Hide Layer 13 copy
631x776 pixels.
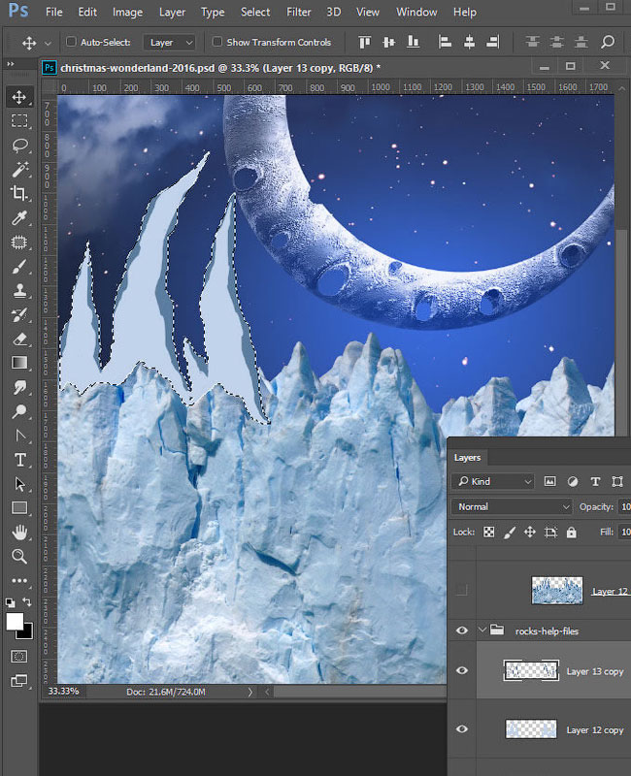(x=462, y=670)
